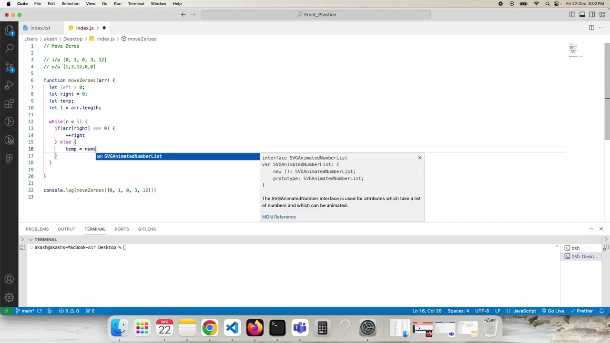Click the Desktop breadcrumb
This screenshot has width=610, height=343.
click(x=73, y=39)
